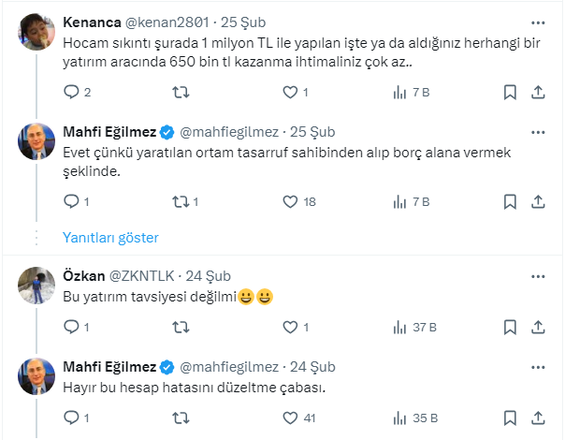Image resolution: width=565 pixels, height=440 pixels.
Task: Open more options for 'Evet çünkü' reply
Action: pos(538,128)
